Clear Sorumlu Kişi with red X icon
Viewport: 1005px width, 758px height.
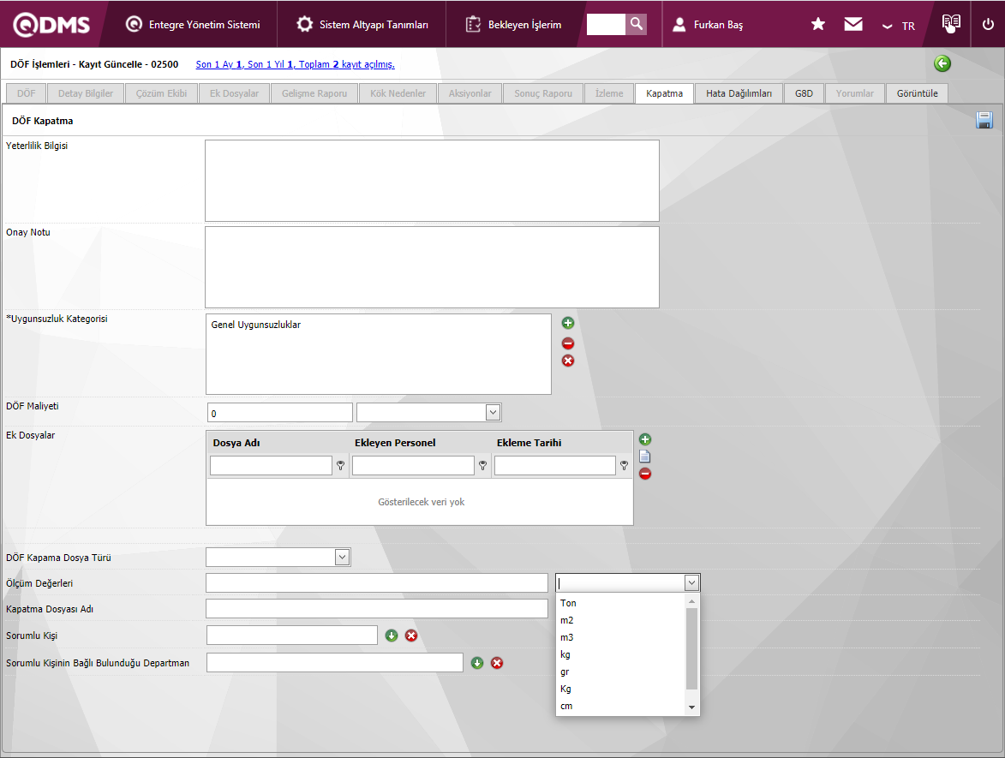coord(411,636)
